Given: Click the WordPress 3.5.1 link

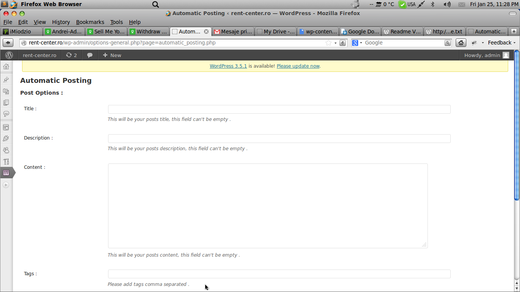Looking at the screenshot, I should coord(228,66).
